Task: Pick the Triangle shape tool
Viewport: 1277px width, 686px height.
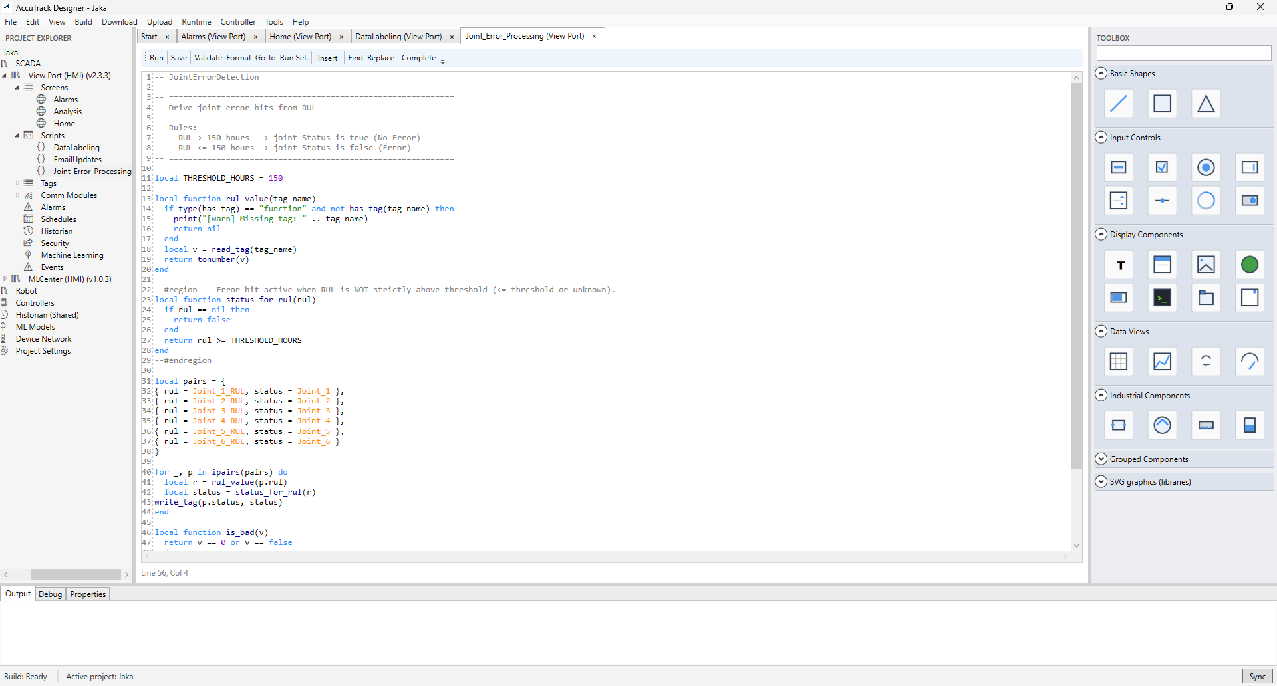Action: (x=1206, y=104)
